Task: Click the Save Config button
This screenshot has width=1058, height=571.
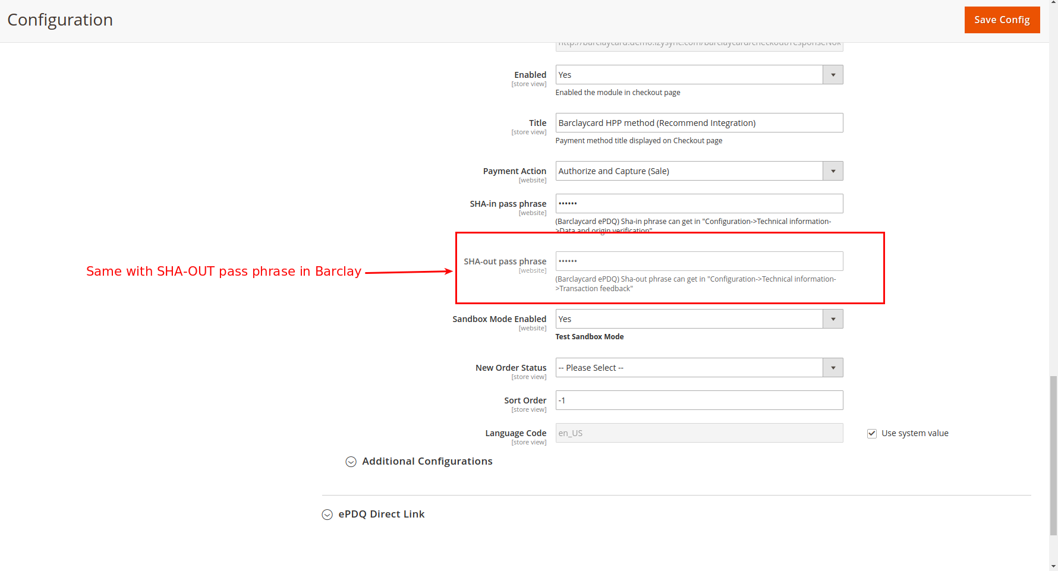Action: pos(1002,20)
